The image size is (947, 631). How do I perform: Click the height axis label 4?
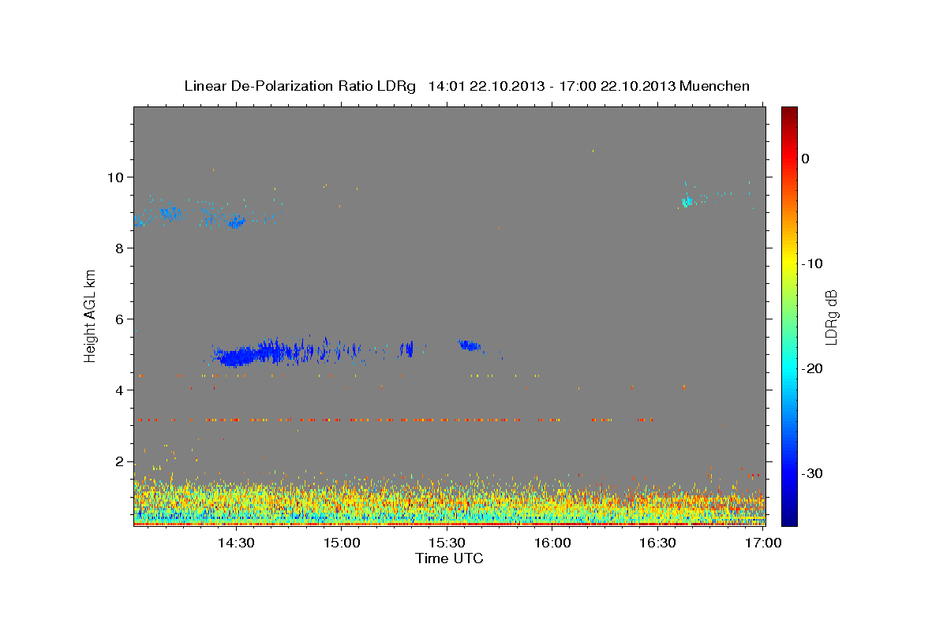click(x=120, y=390)
